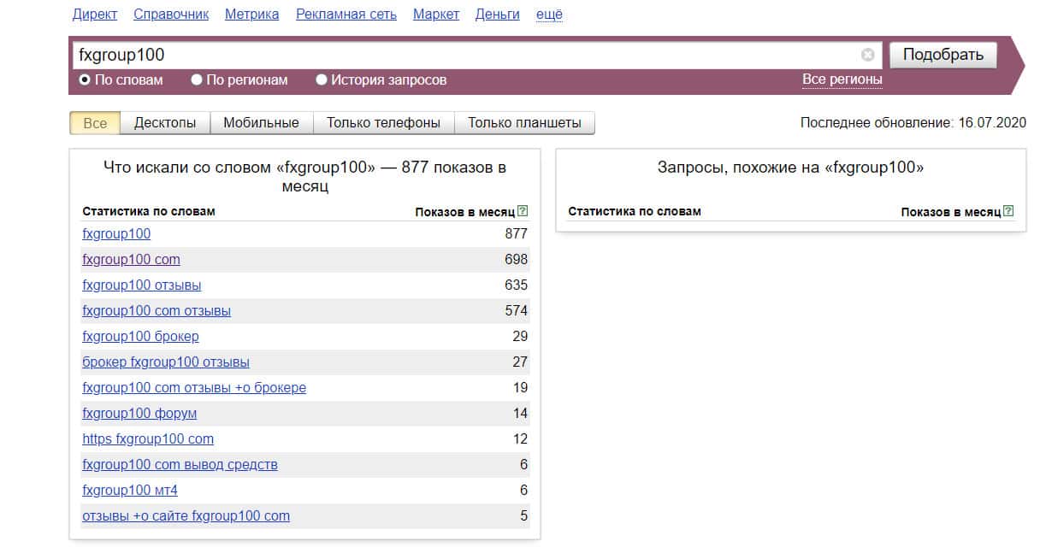Switch to the Все device tab

click(x=95, y=123)
